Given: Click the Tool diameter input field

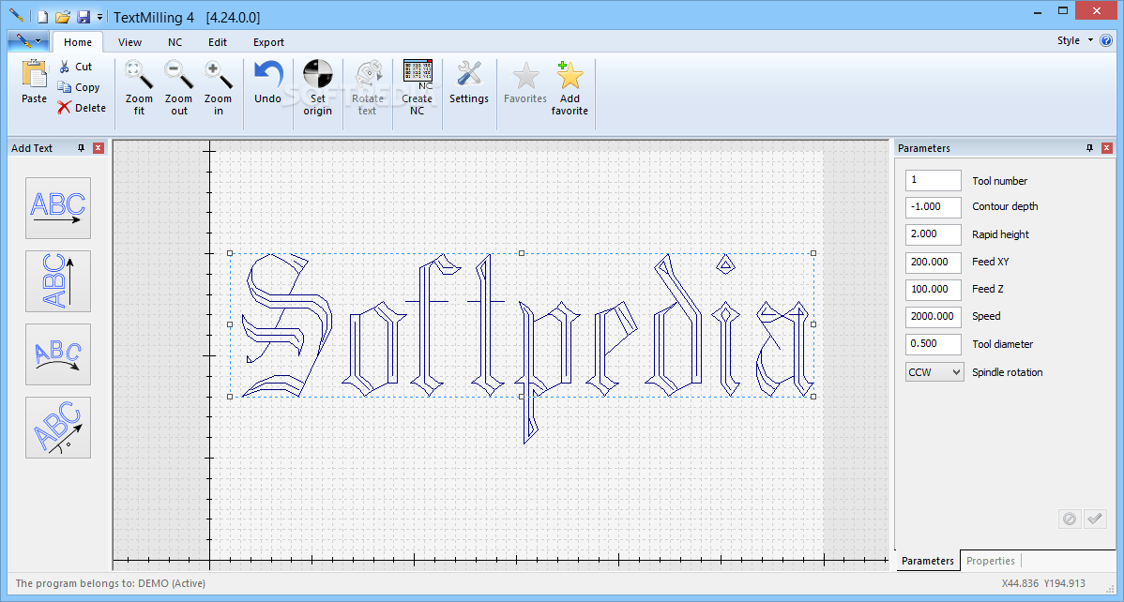Looking at the screenshot, I should pyautogui.click(x=934, y=344).
